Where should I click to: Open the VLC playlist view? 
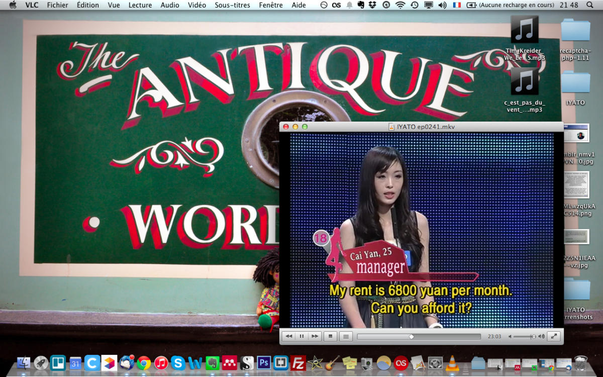pos(346,336)
